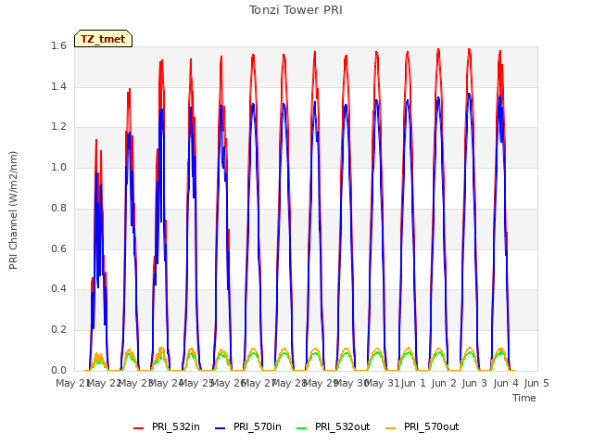593x445 pixels.
Task: Click the Jun 3 x-axis date label
Action: (475, 383)
